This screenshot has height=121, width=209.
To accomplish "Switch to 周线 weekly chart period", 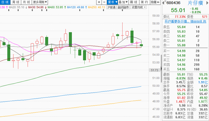I will 16,2.
